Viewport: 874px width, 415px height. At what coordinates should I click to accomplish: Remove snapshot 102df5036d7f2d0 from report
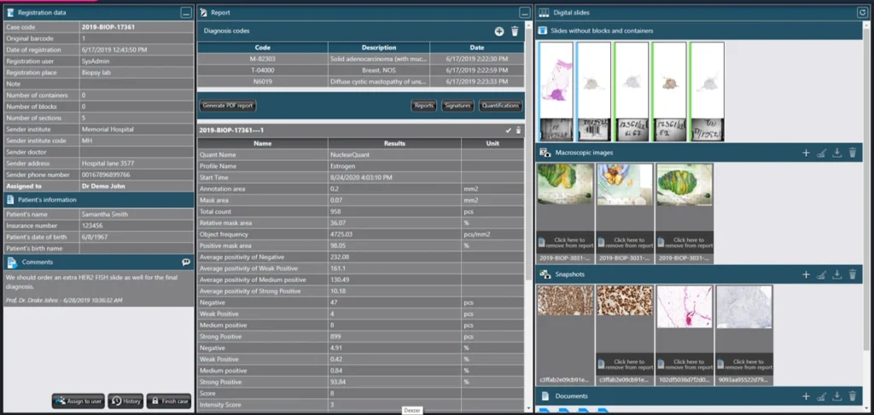685,365
